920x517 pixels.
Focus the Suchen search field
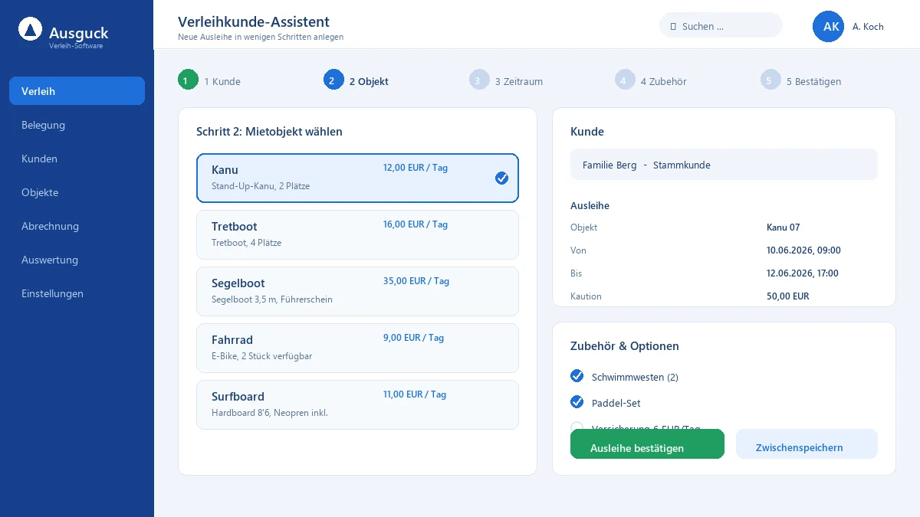coord(721,25)
